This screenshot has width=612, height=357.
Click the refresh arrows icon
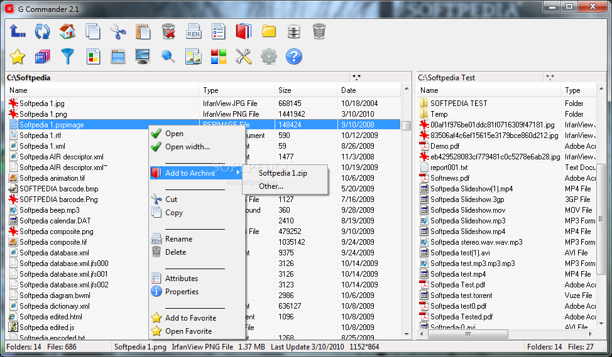[x=42, y=31]
